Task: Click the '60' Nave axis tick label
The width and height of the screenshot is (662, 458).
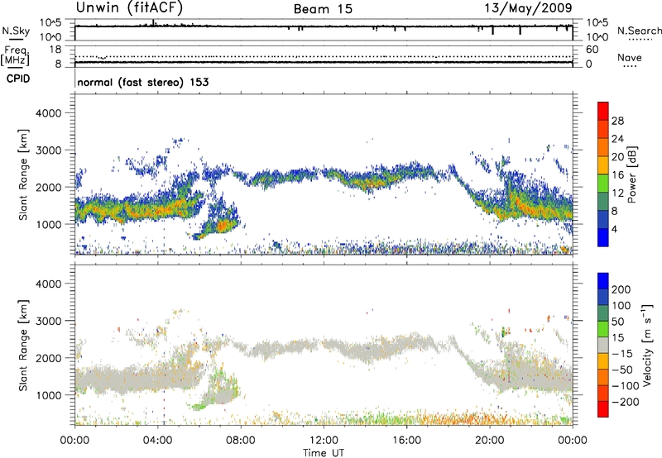Action: [x=592, y=50]
